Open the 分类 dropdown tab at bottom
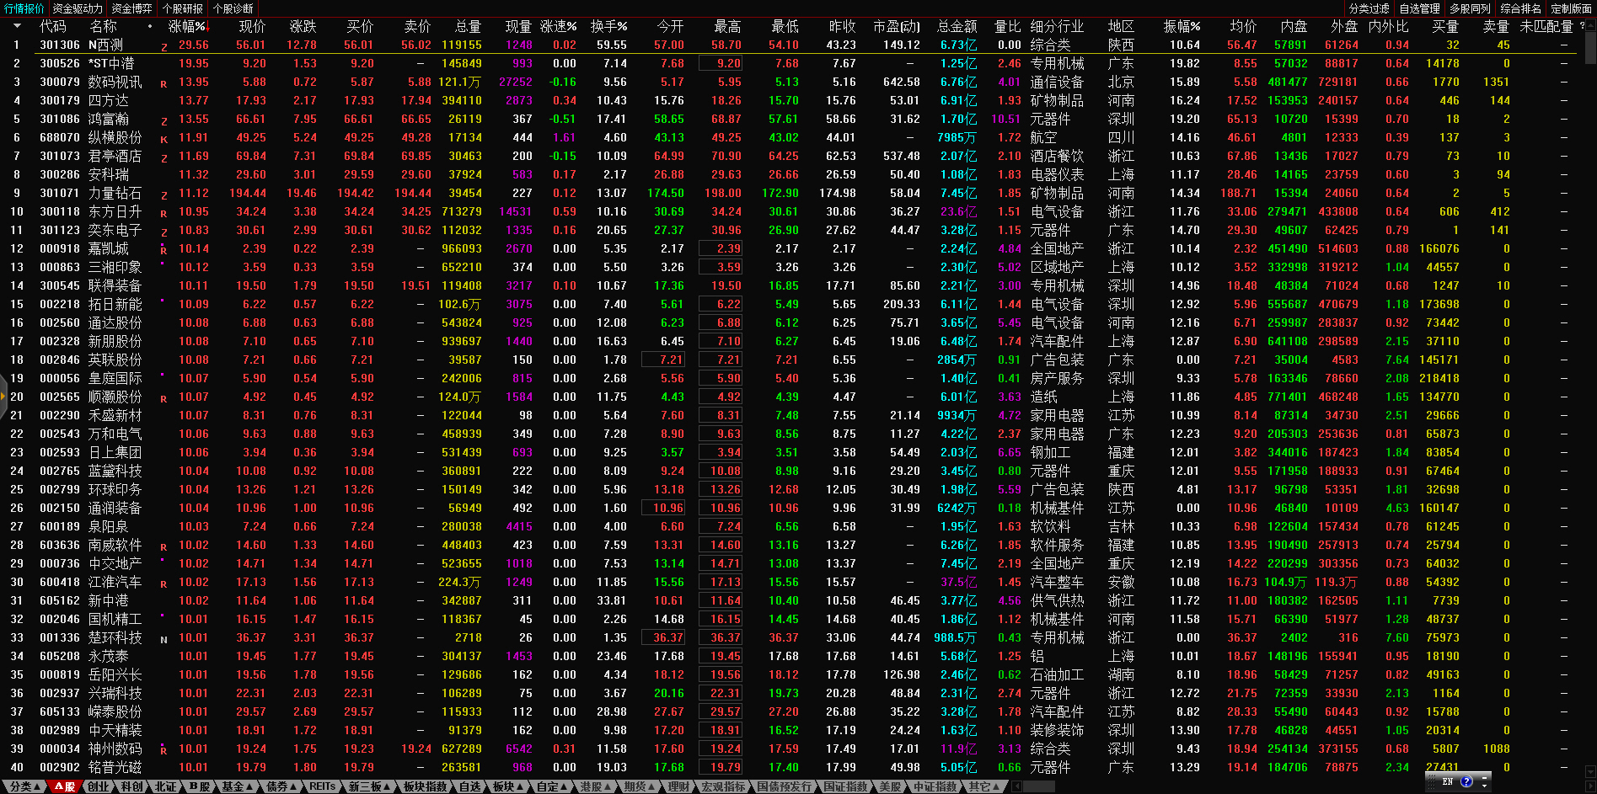This screenshot has width=1597, height=794. (x=24, y=786)
